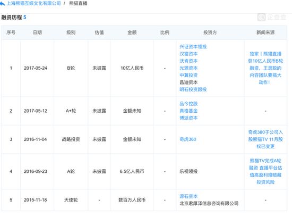Open investor link 中冀投资
Viewport: 292px width, 217px height.
(x=188, y=75)
